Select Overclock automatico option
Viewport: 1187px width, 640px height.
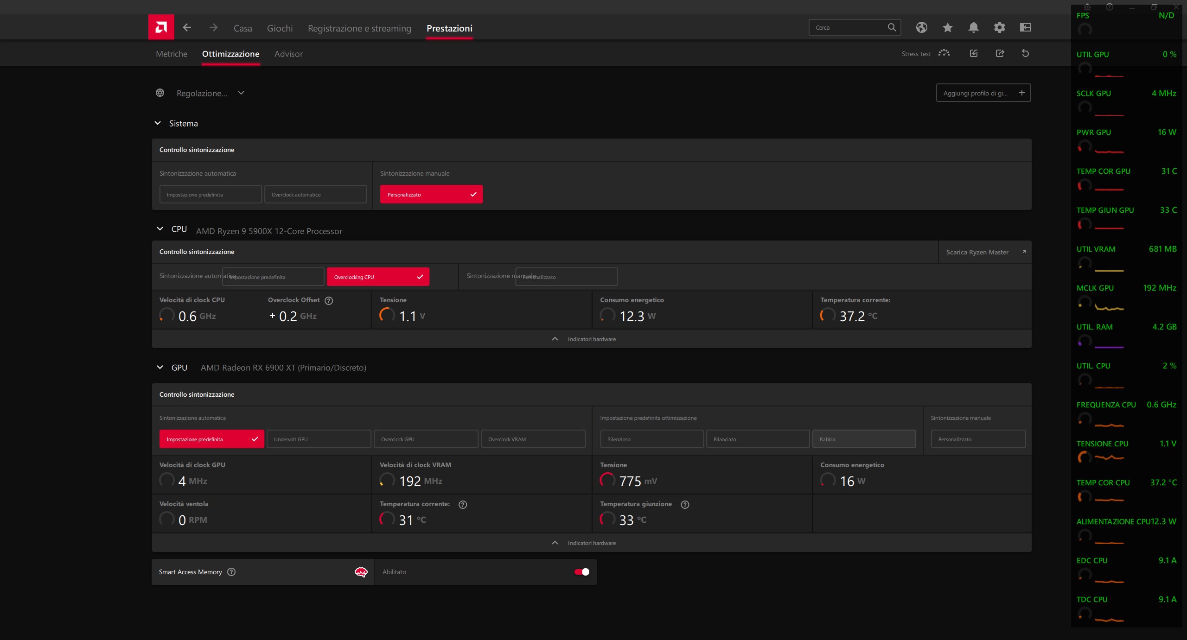(x=315, y=194)
